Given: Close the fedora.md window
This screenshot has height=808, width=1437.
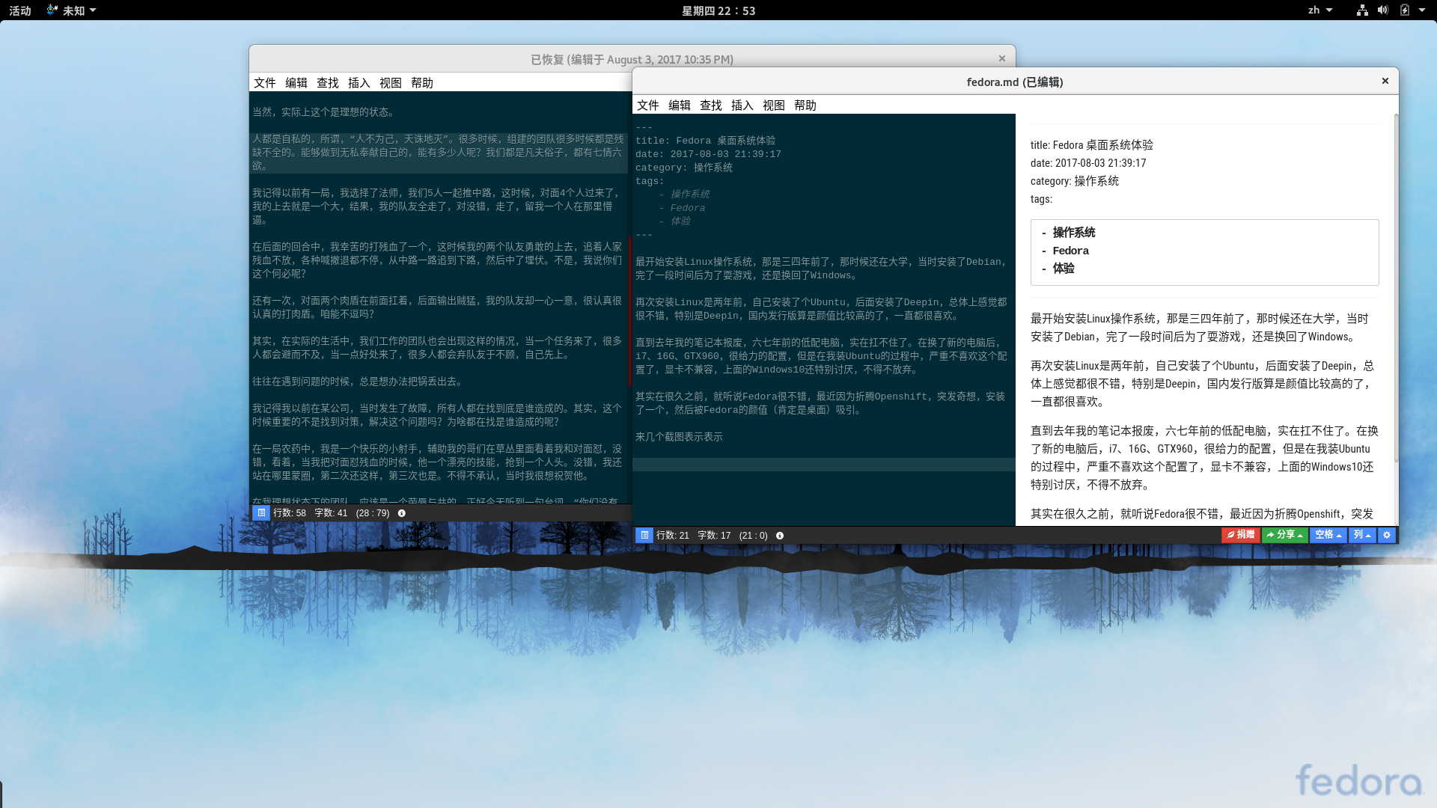Looking at the screenshot, I should (x=1385, y=81).
